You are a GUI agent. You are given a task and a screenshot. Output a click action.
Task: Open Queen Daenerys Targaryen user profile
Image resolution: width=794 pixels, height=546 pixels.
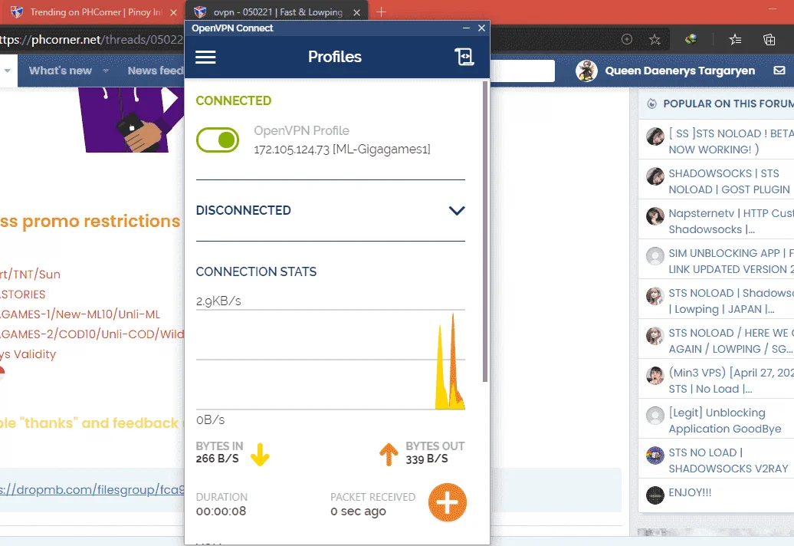point(680,71)
